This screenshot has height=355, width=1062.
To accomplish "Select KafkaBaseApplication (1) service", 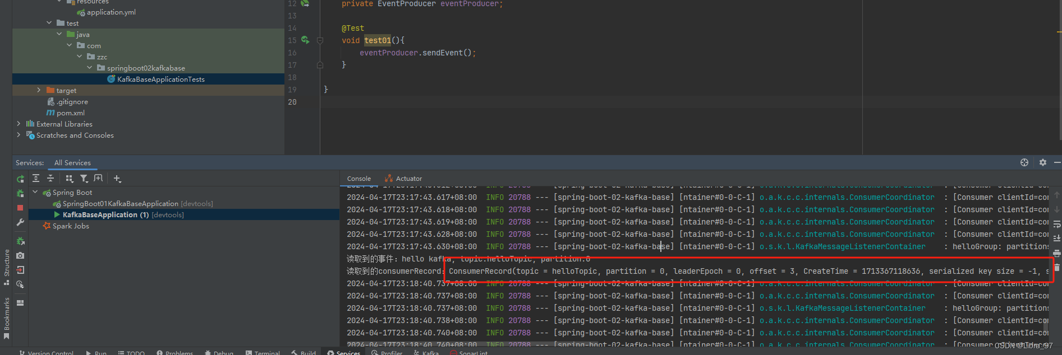I will (105, 215).
